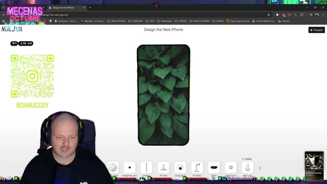Open the tab search dropdown
This screenshot has width=327, height=184.
coord(3,8)
